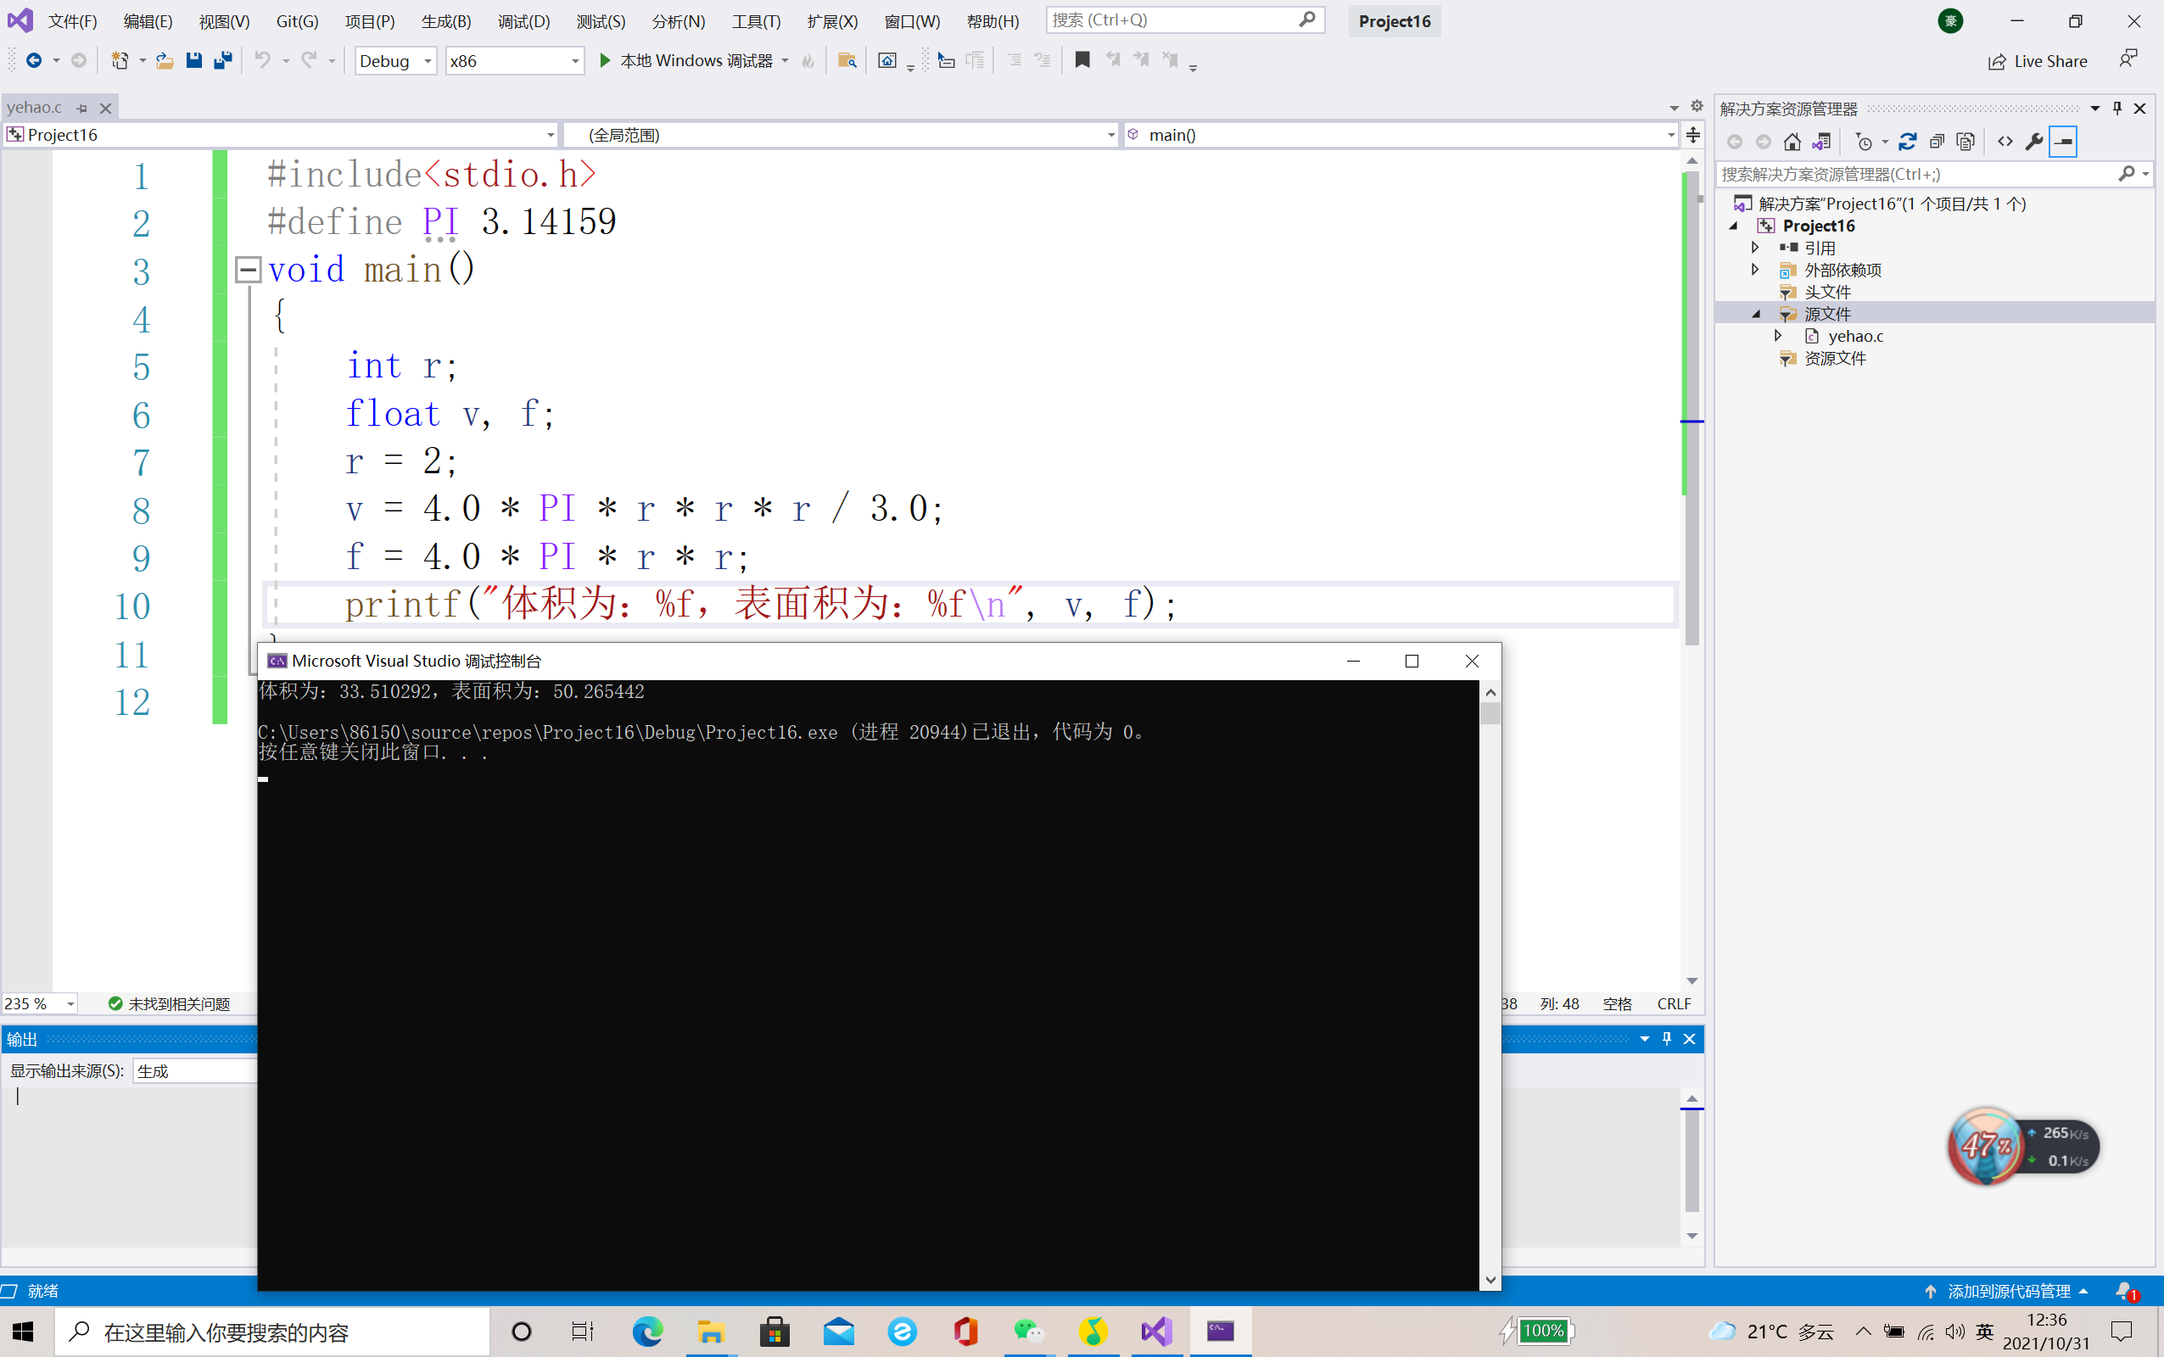Click the debug console vertical scrollbar thumb
This screenshot has width=2164, height=1357.
point(1490,713)
